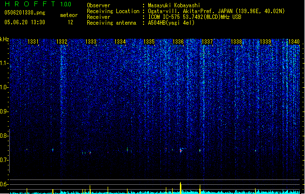Click the 0.7 kHz axis label

coord(4,160)
